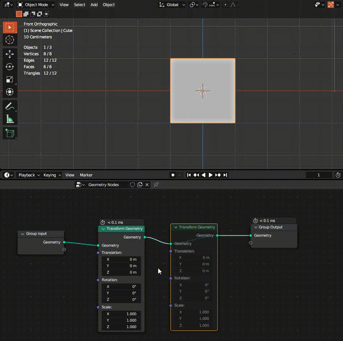Select the Scale tool
This screenshot has height=341, width=343.
point(10,79)
